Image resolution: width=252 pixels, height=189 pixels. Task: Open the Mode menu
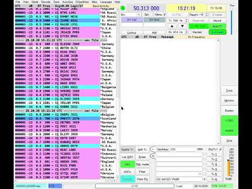(x=35, y=2)
